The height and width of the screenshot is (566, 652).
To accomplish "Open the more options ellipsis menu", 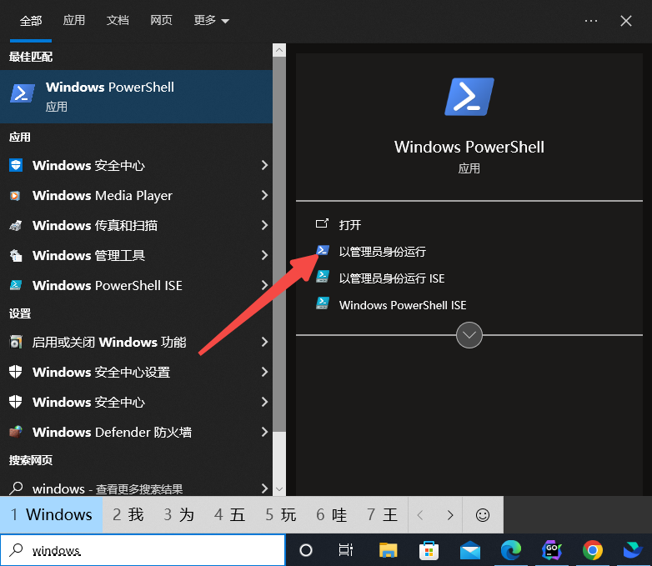I will click(591, 20).
